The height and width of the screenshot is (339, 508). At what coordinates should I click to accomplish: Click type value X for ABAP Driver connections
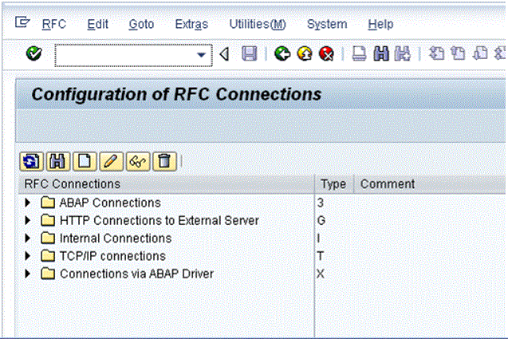(x=321, y=274)
